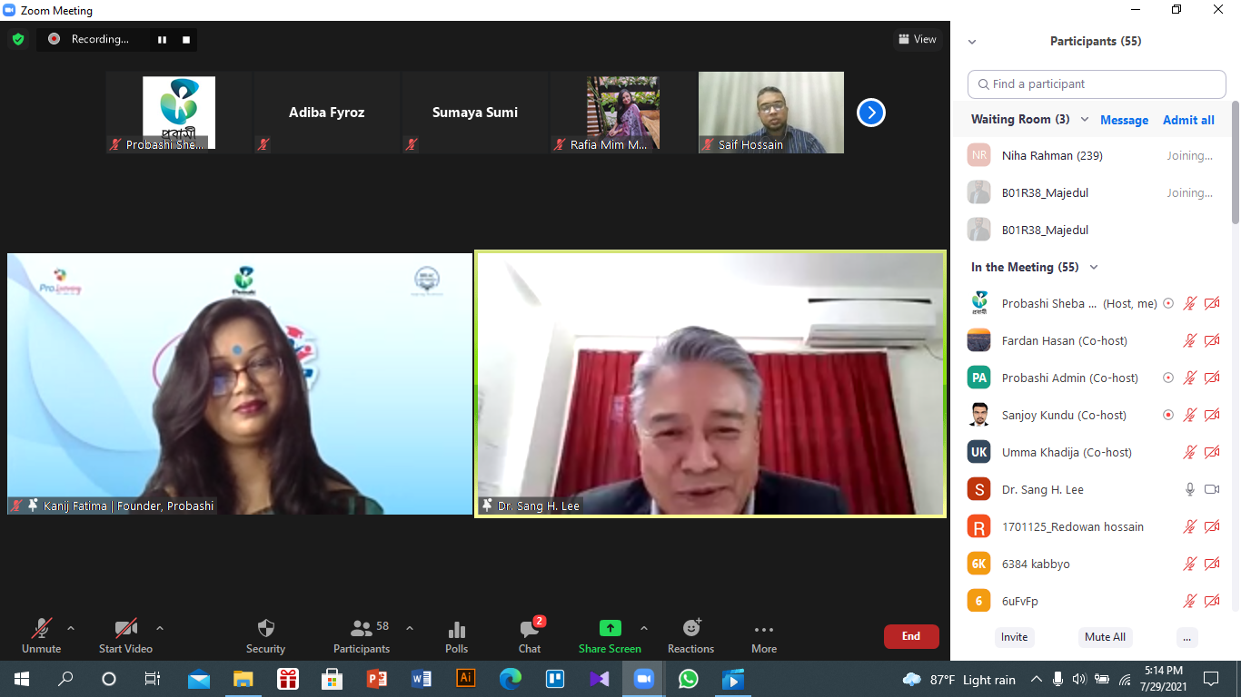
Task: Start your video camera
Action: (125, 635)
